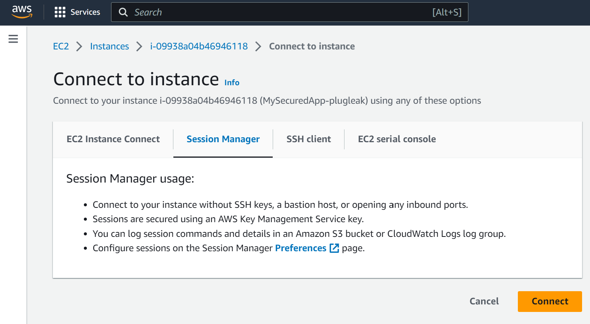This screenshot has height=324, width=590.
Task: Click the magnifier icon in search bar
Action: 123,12
